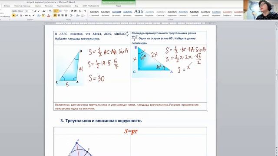Apply the Заголовок 1 style

(116, 13)
